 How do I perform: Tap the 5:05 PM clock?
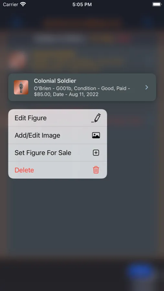(82, 5)
